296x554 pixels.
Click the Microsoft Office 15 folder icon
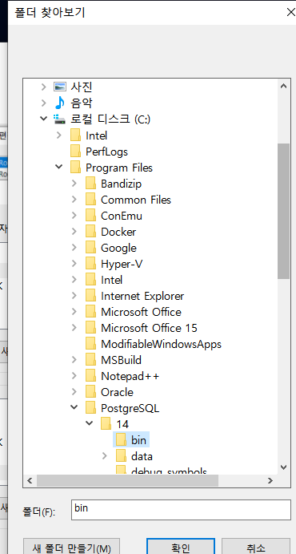pyautogui.click(x=90, y=328)
